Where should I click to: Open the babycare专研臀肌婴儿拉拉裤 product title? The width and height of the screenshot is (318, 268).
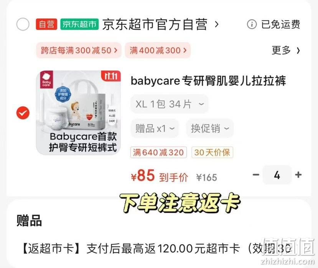208,80
